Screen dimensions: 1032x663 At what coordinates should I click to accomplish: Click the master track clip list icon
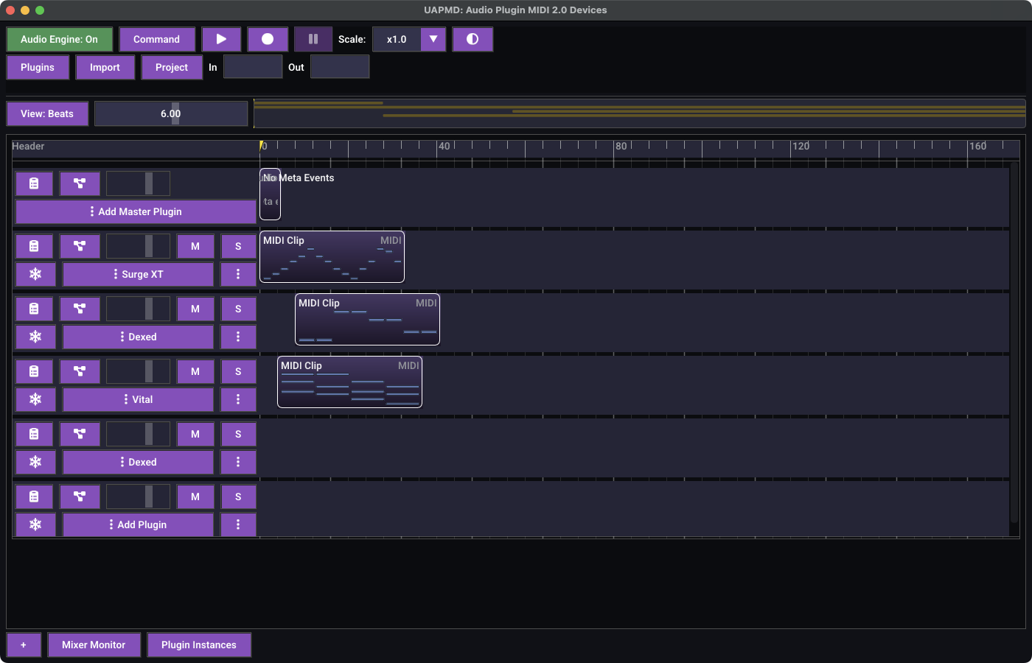(34, 183)
